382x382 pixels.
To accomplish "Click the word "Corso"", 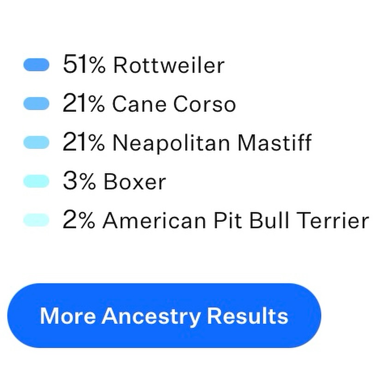I will (x=204, y=104).
